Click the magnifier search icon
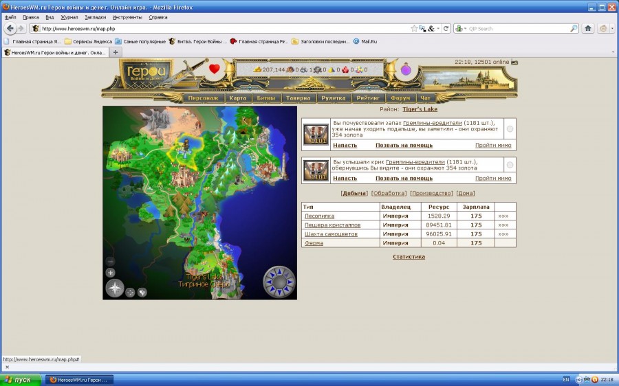Image resolution: width=619 pixels, height=386 pixels. click(x=574, y=28)
